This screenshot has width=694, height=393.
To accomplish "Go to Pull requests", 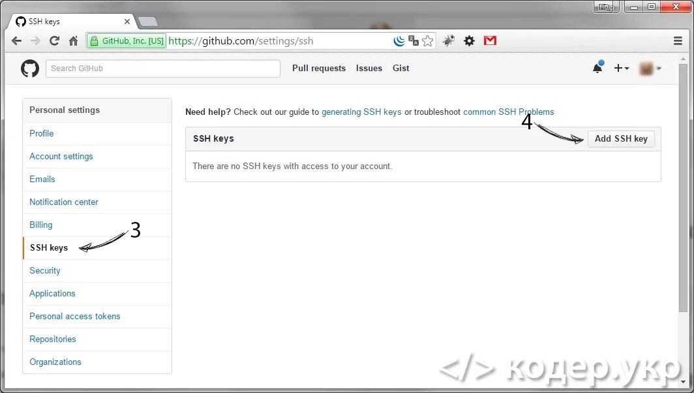I will coord(319,69).
